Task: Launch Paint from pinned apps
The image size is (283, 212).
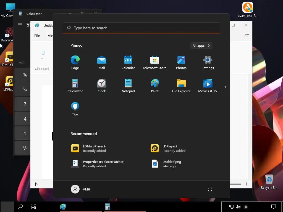Action: [155, 86]
